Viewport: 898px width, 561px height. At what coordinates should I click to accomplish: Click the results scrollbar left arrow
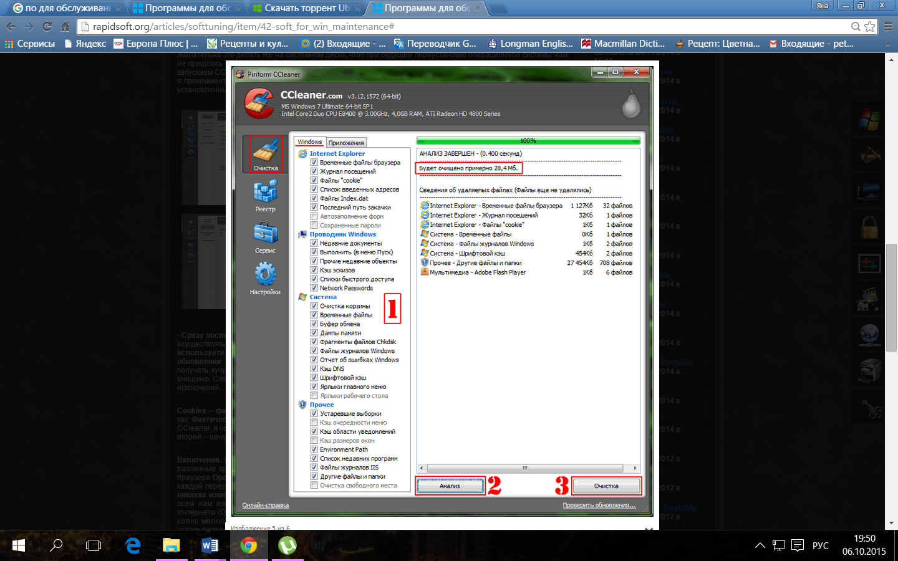(x=422, y=468)
